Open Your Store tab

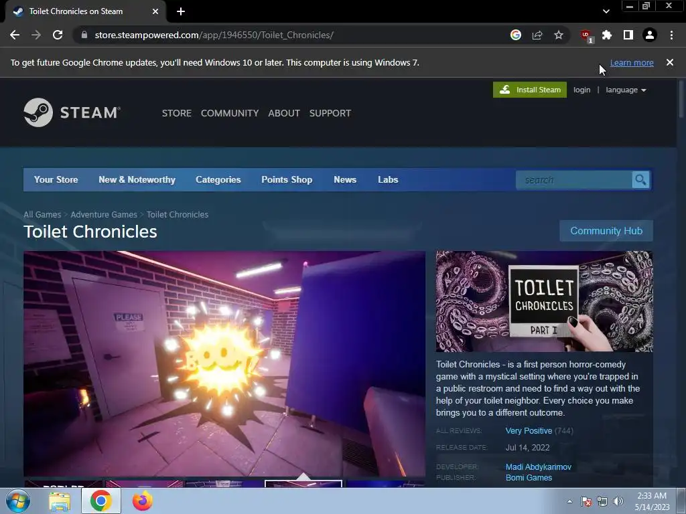[x=56, y=179]
